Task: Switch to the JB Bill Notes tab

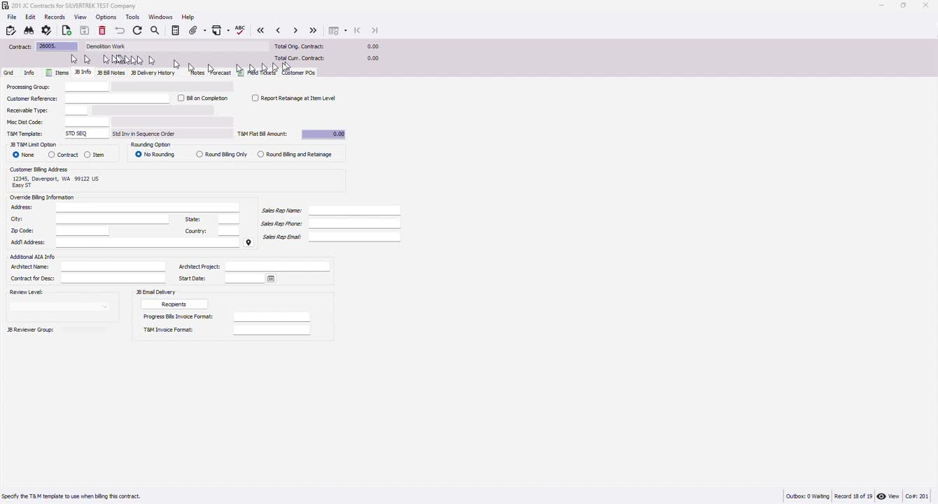Action: click(x=111, y=73)
